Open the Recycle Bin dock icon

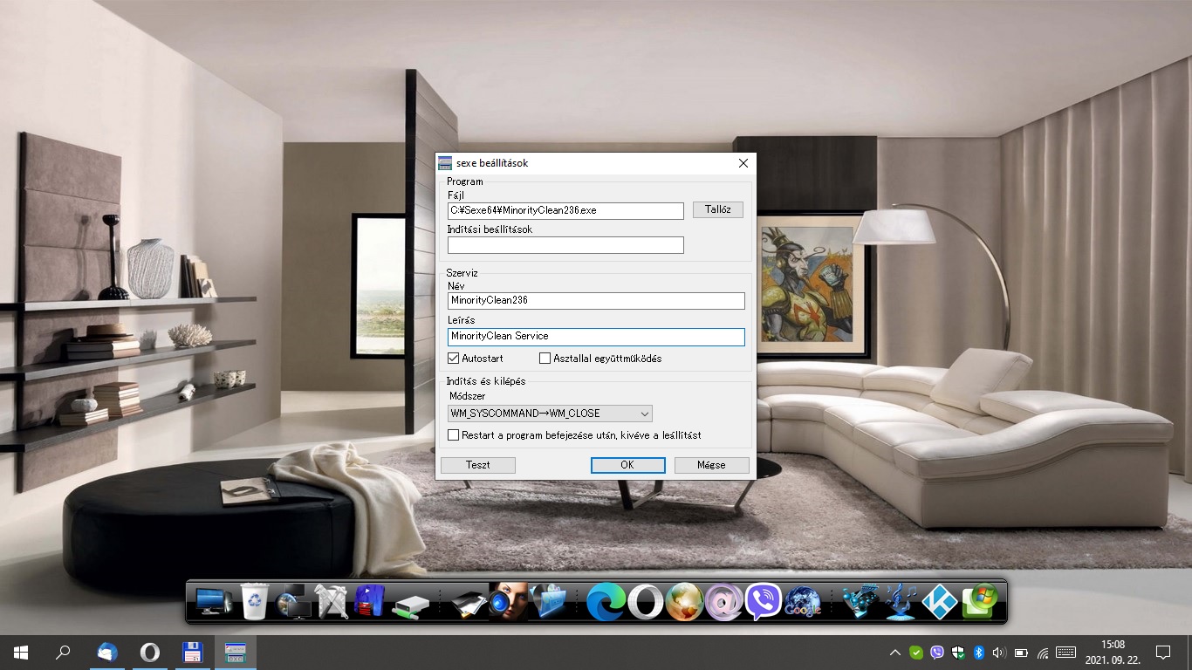click(x=254, y=602)
